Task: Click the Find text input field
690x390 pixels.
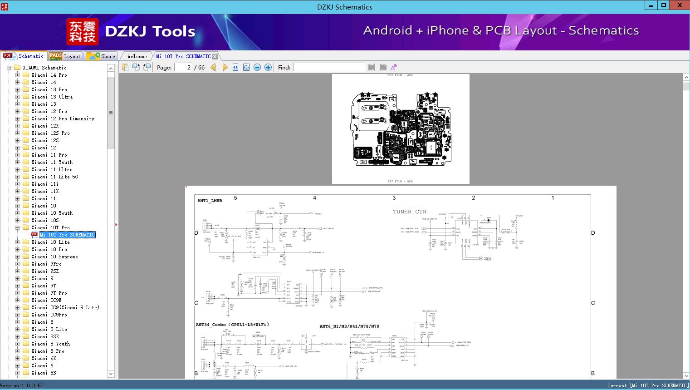Action: tap(329, 67)
